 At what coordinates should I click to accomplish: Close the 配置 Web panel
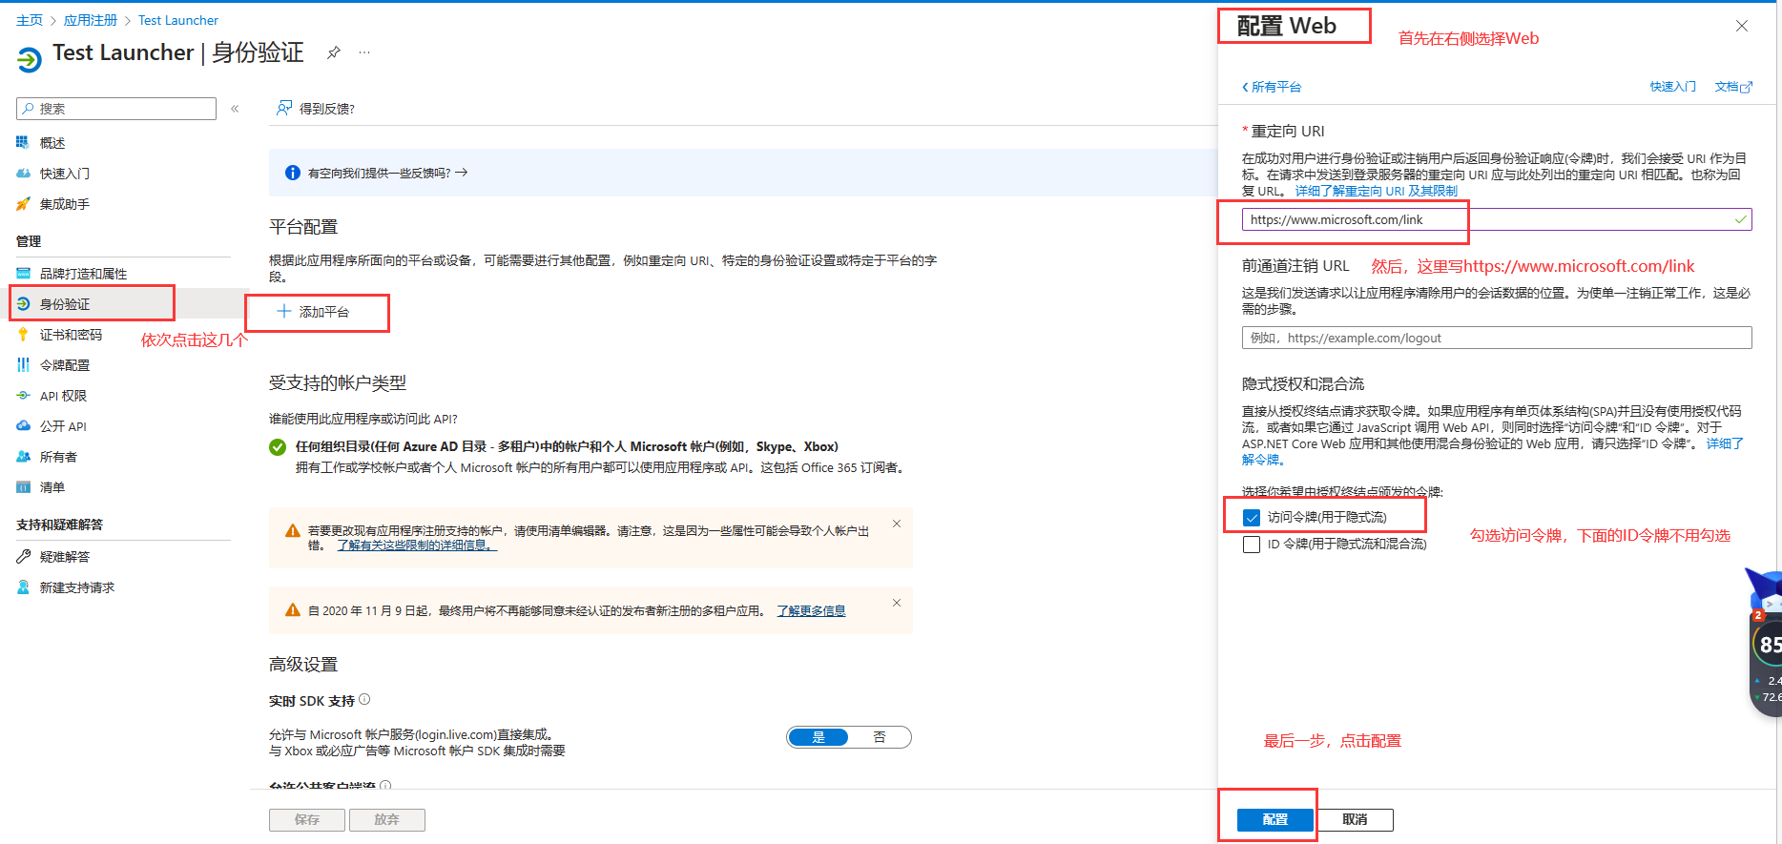pos(1742,26)
